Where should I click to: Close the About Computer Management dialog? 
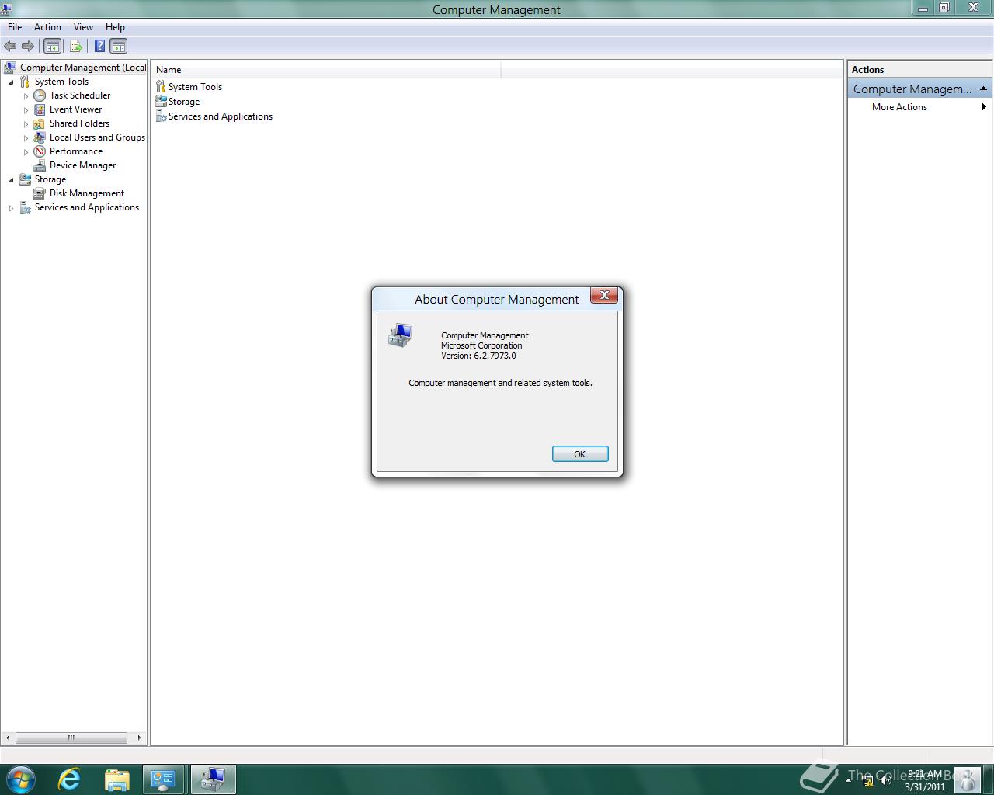tap(604, 296)
